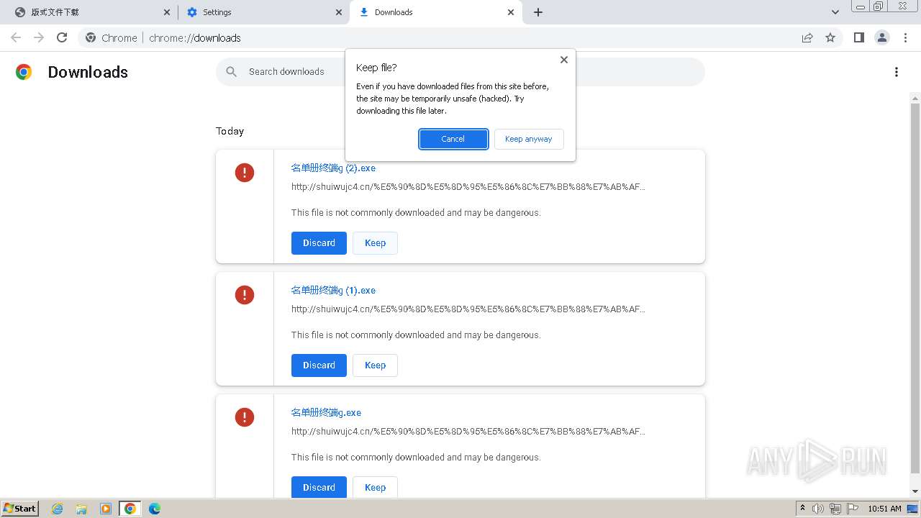Open the Windows Start menu
This screenshot has height=518, width=921.
tap(19, 508)
